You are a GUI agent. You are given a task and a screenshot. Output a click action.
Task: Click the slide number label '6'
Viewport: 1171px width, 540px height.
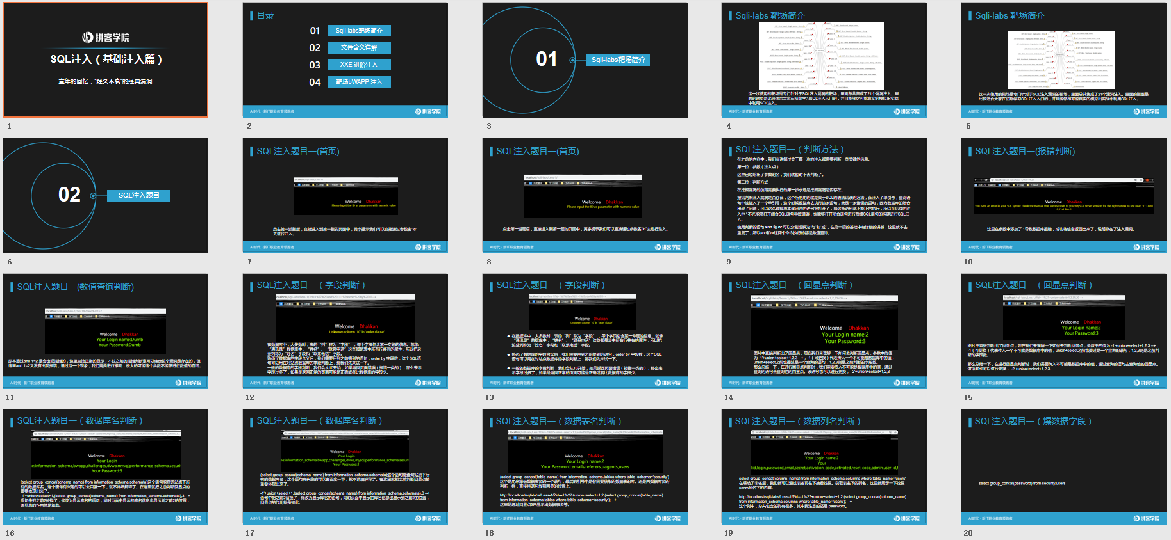[x=10, y=262]
